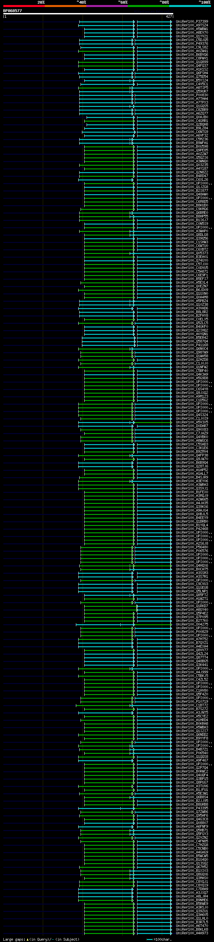Select hit label UniRef100_C9CVU3

click(x=192, y=584)
